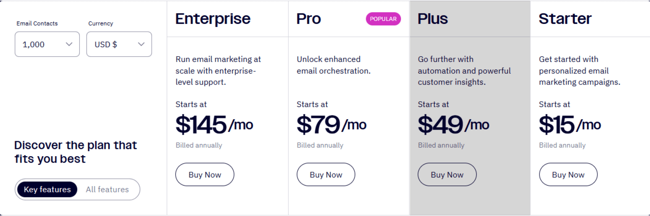
Task: Click the $145/mo Enterprise price
Action: [214, 124]
